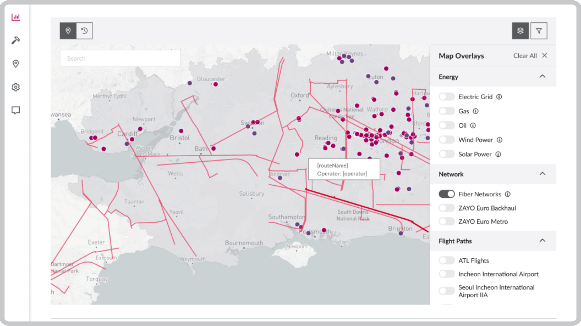Collapse the Flight Paths section
The width and height of the screenshot is (581, 326).
[x=543, y=241]
